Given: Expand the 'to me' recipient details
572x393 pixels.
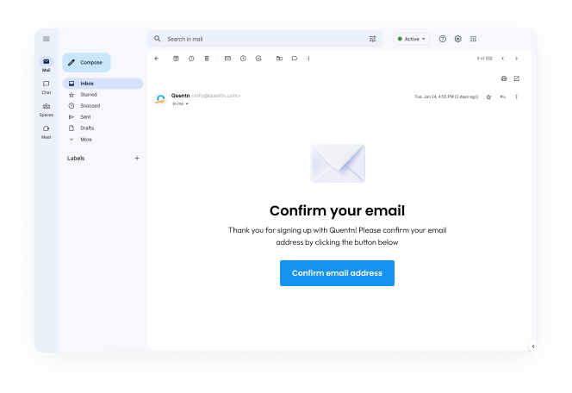Looking at the screenshot, I should coord(180,104).
